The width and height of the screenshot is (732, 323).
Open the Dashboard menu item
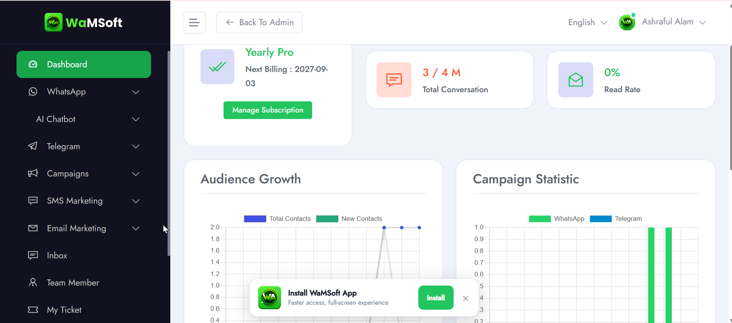tap(84, 64)
